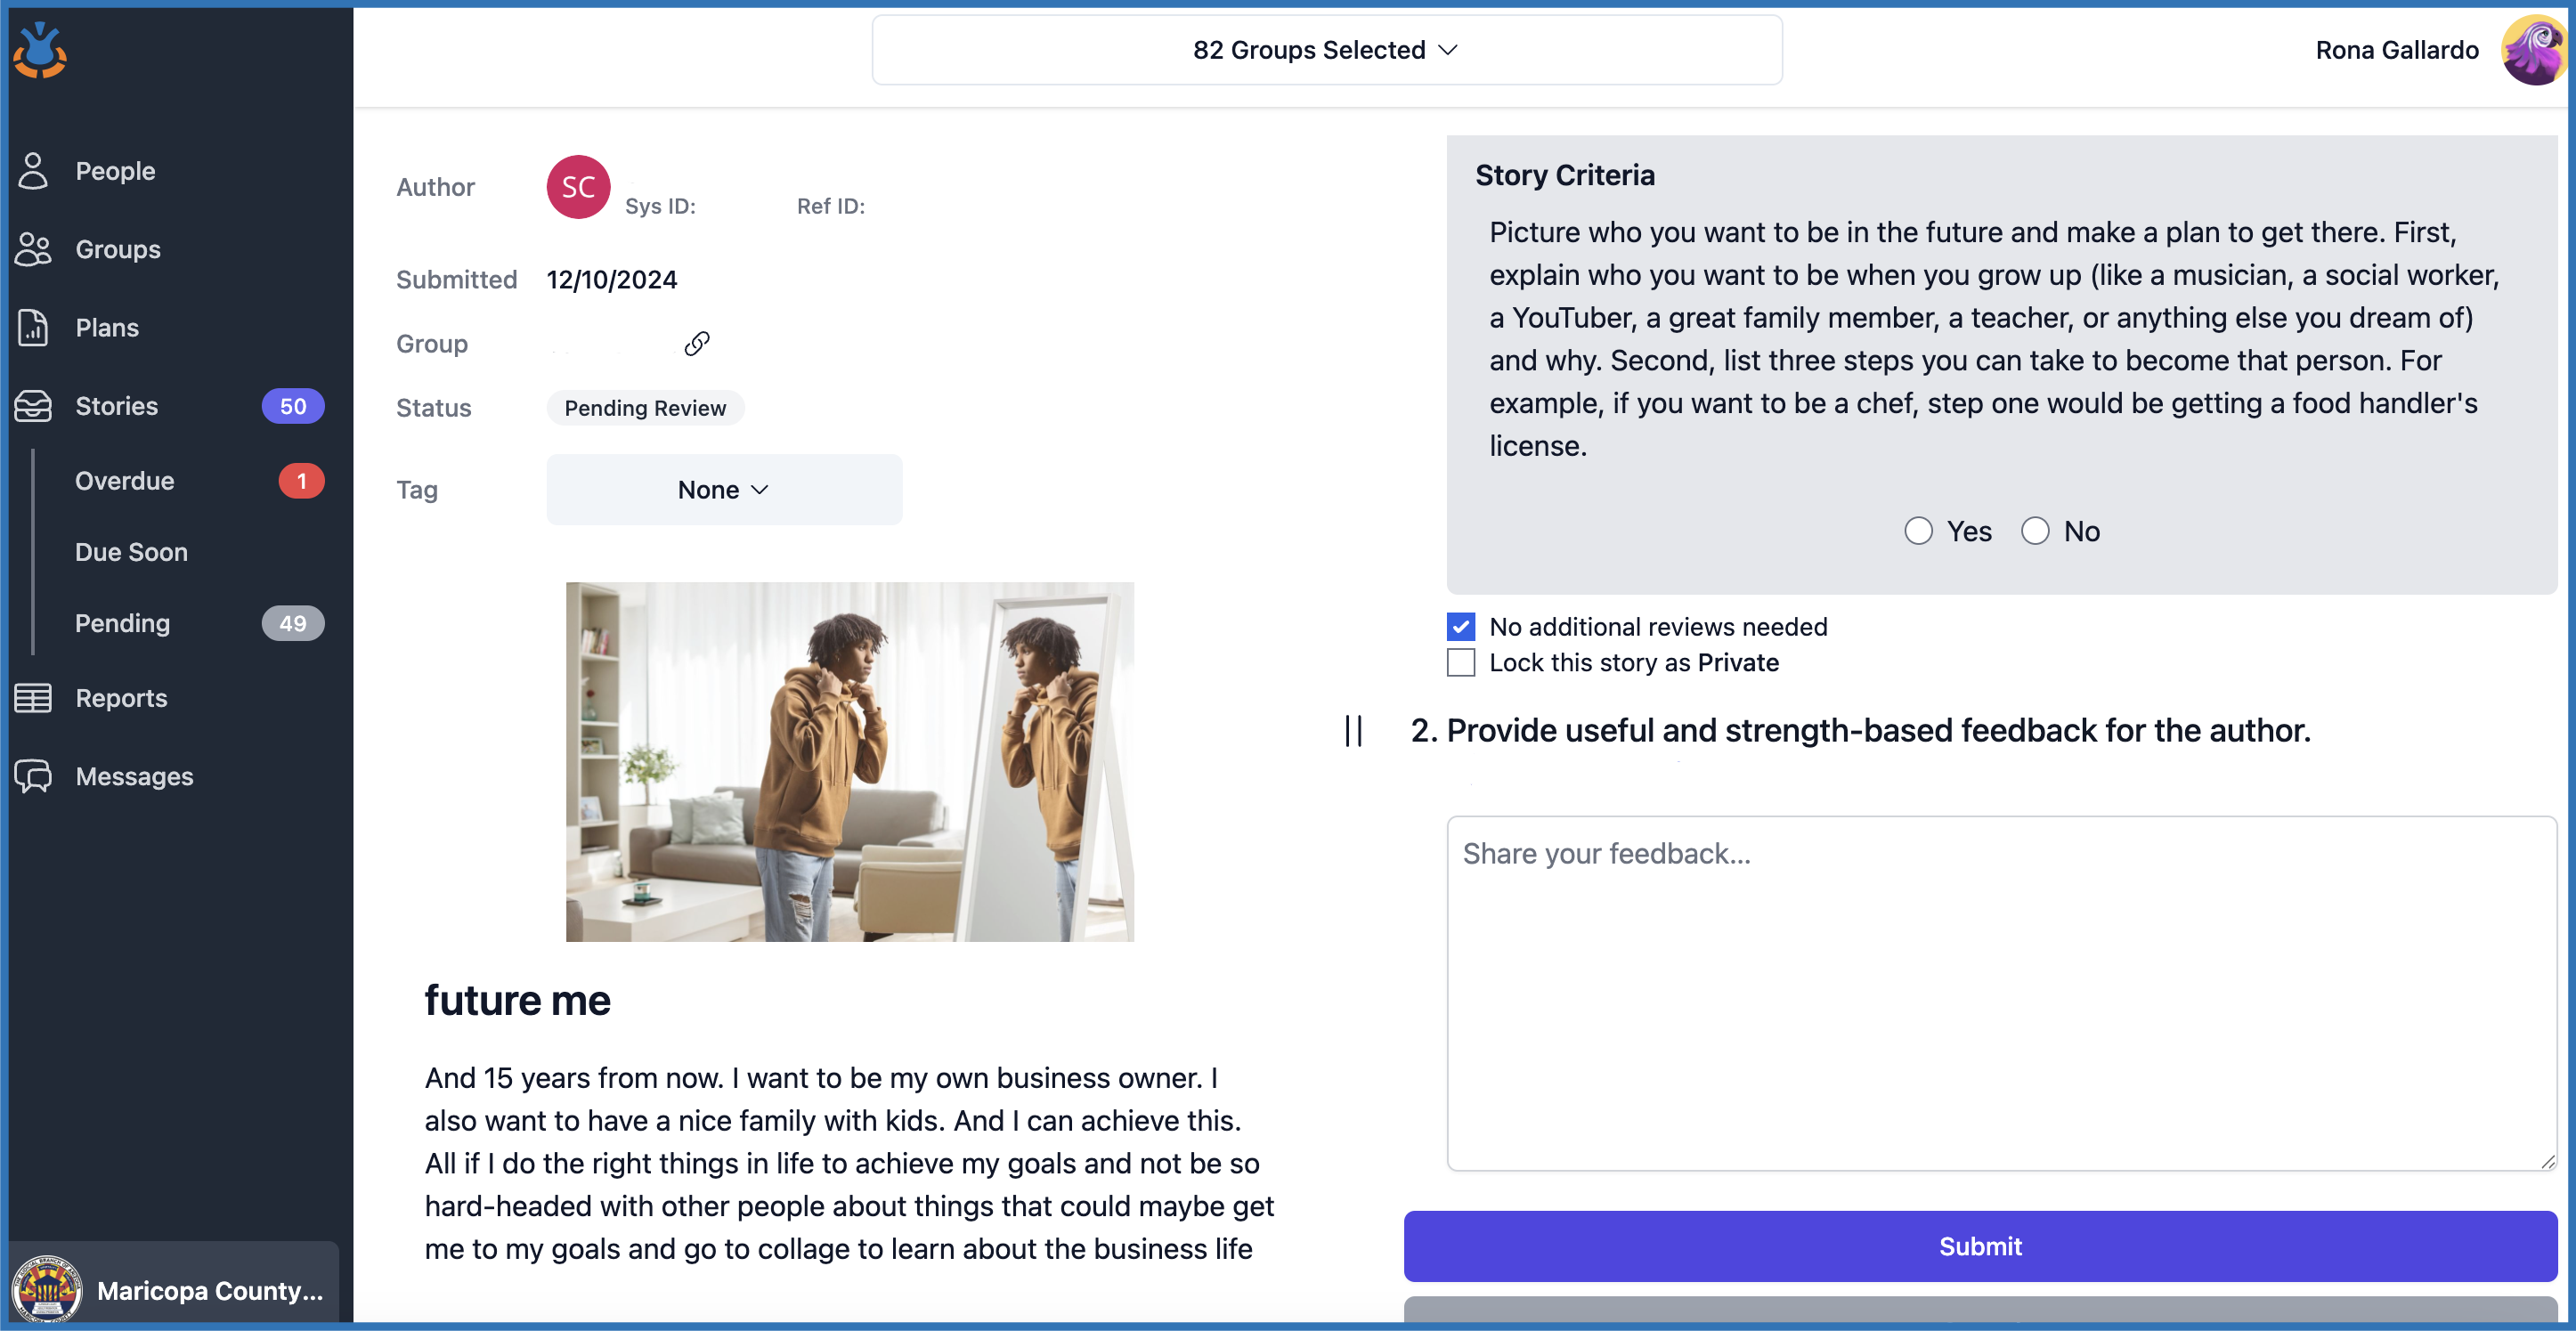The height and width of the screenshot is (1331, 2576).
Task: Select No for Story Criteria
Action: pyautogui.click(x=2034, y=531)
